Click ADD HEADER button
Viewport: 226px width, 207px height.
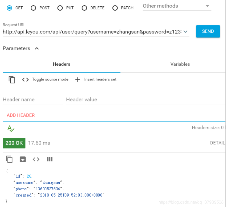tap(21, 115)
